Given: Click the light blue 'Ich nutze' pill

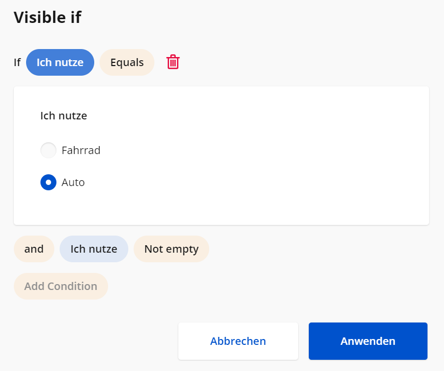Looking at the screenshot, I should coord(94,249).
